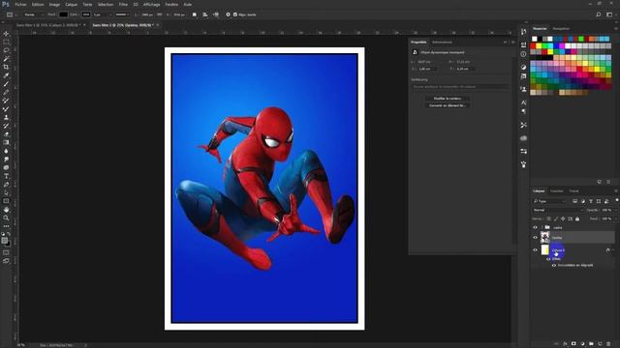This screenshot has width=620, height=348.
Task: Toggle layer filtering switch
Action: pos(617,200)
